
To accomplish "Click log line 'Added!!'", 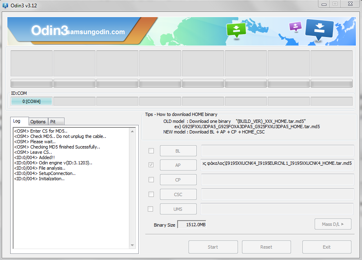I will (34, 157).
